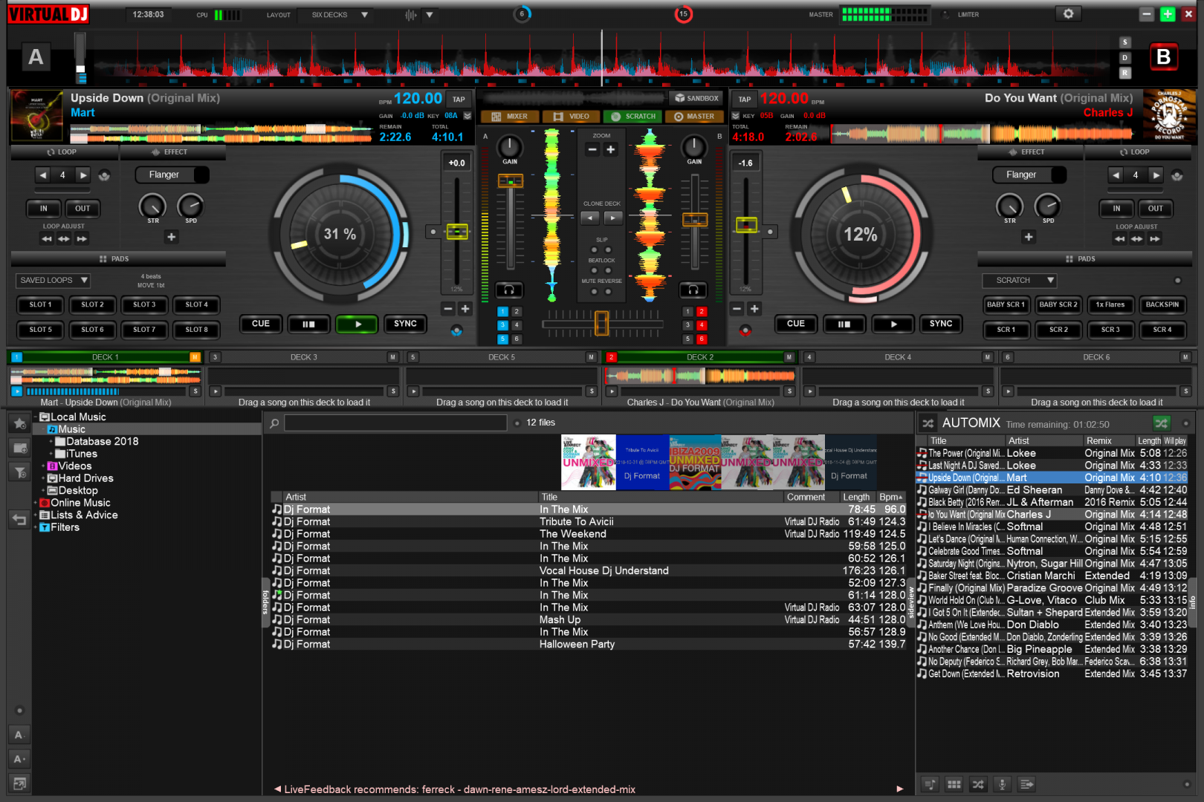
Task: Clone deck to the left arrow
Action: [590, 218]
